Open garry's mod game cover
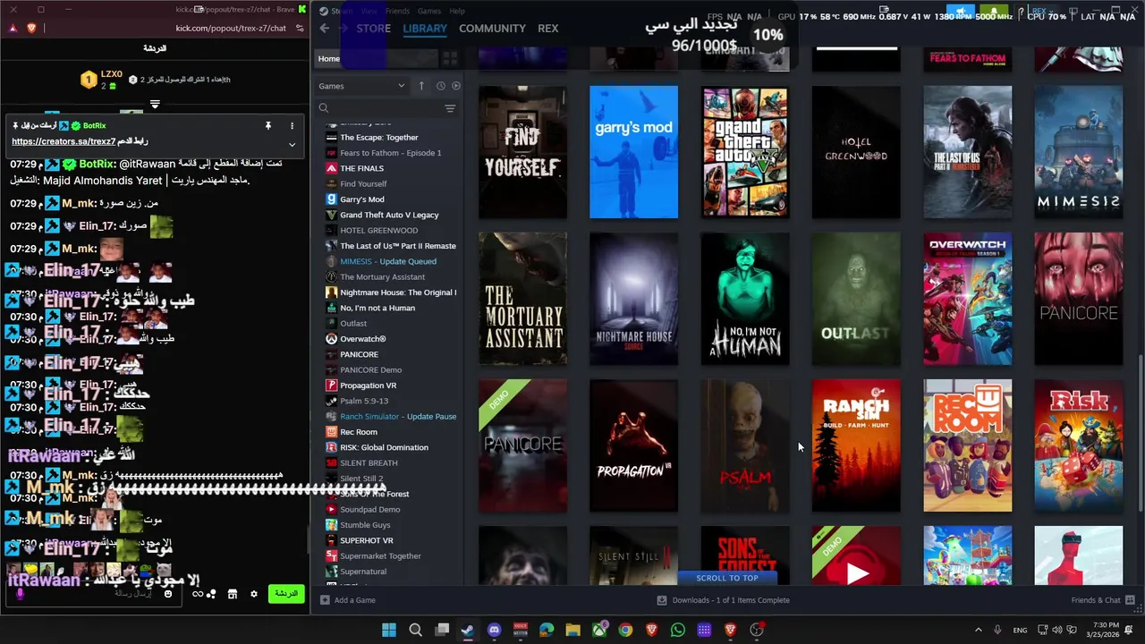The image size is (1145, 644). click(x=633, y=152)
